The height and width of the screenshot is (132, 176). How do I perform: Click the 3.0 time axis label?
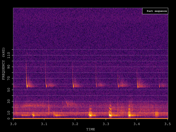point(13,124)
